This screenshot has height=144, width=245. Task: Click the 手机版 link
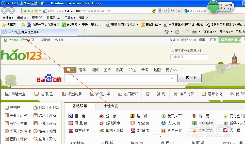pos(59,40)
